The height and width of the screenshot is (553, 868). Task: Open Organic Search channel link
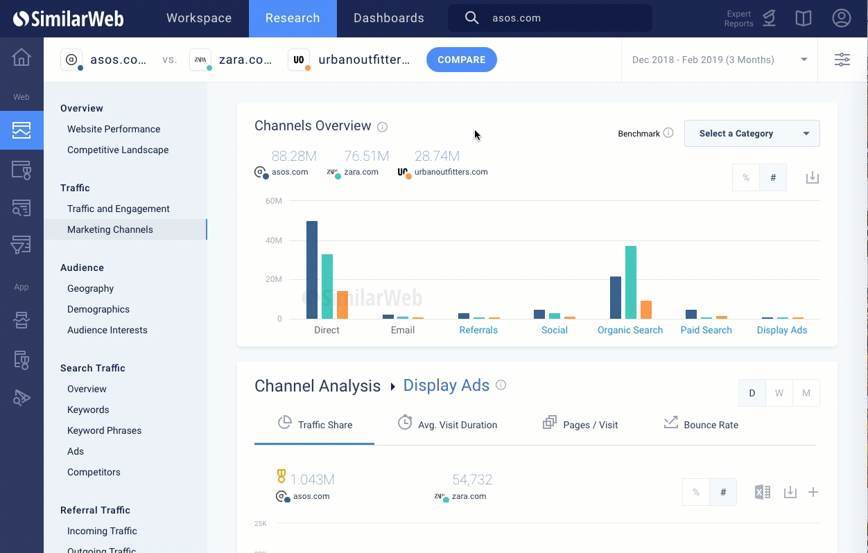pyautogui.click(x=630, y=330)
